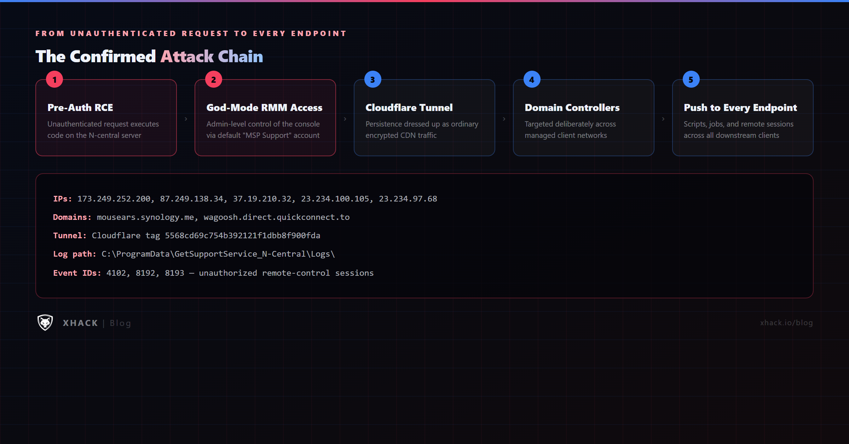Click the 'Event IDs:' label

click(77, 273)
